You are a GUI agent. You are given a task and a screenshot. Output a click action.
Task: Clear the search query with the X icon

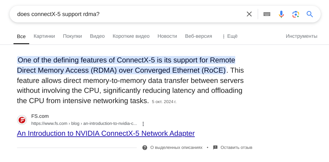[x=249, y=14]
